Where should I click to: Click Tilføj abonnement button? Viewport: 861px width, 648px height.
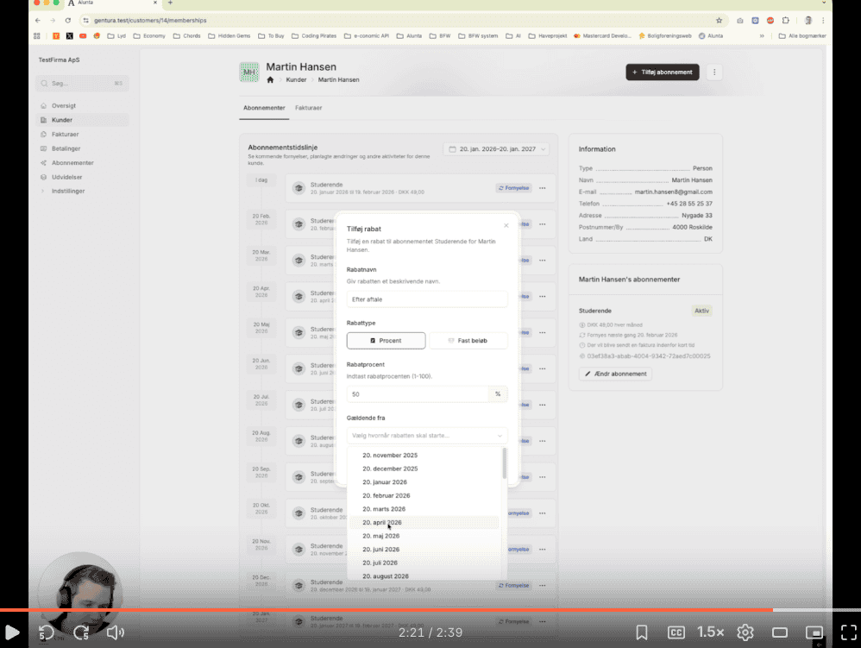click(662, 72)
